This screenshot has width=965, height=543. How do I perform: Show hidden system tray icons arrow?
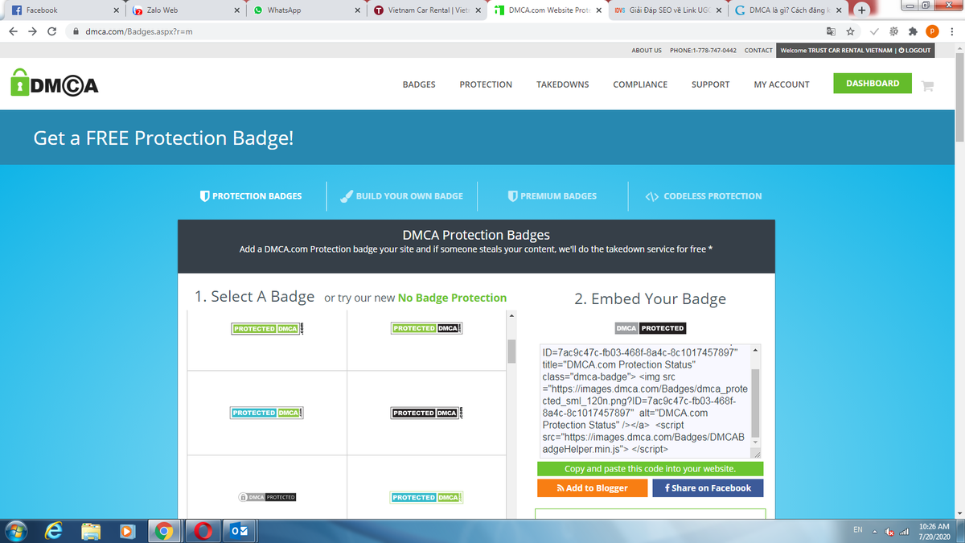point(874,531)
